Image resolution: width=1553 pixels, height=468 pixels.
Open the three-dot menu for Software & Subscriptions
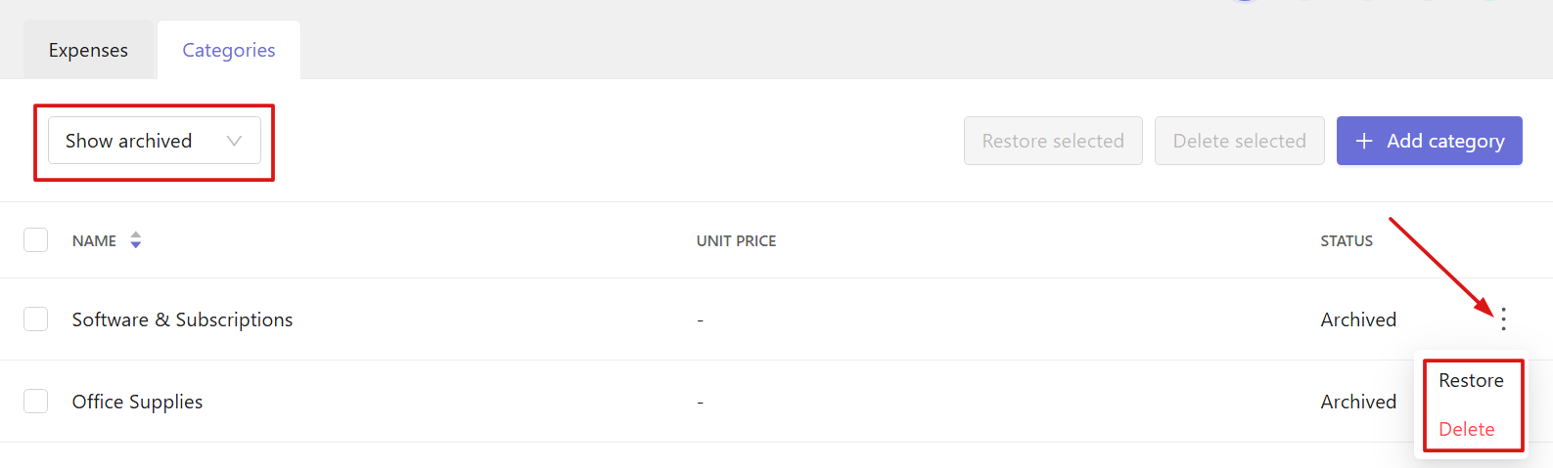pos(1503,319)
